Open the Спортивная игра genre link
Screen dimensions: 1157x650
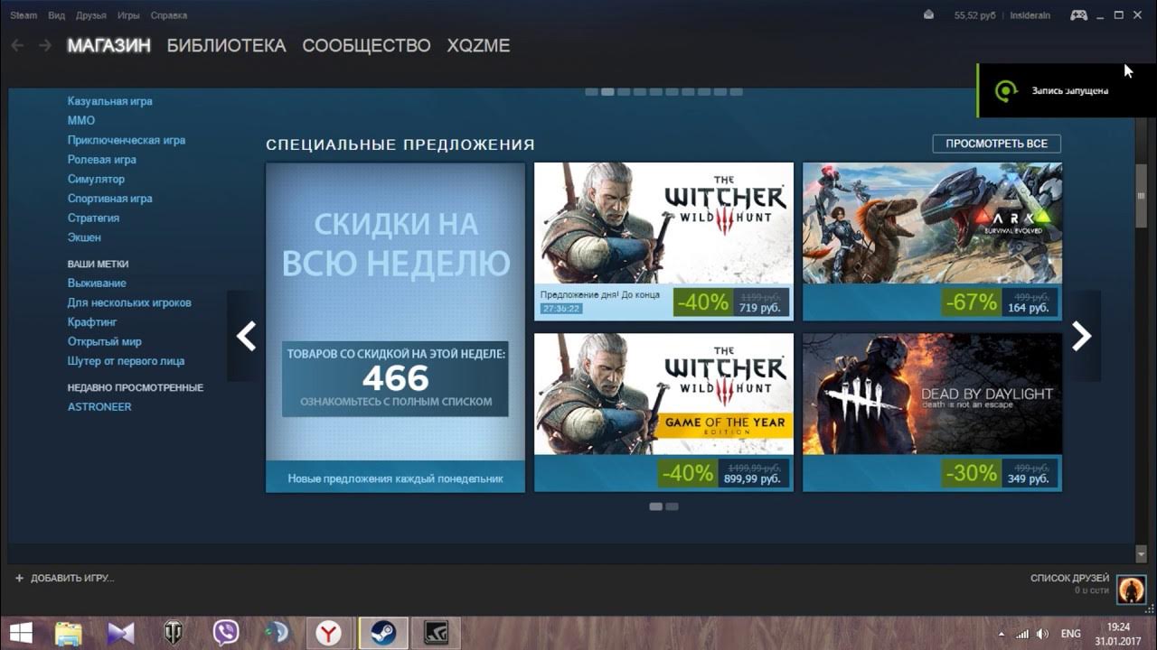tap(109, 198)
